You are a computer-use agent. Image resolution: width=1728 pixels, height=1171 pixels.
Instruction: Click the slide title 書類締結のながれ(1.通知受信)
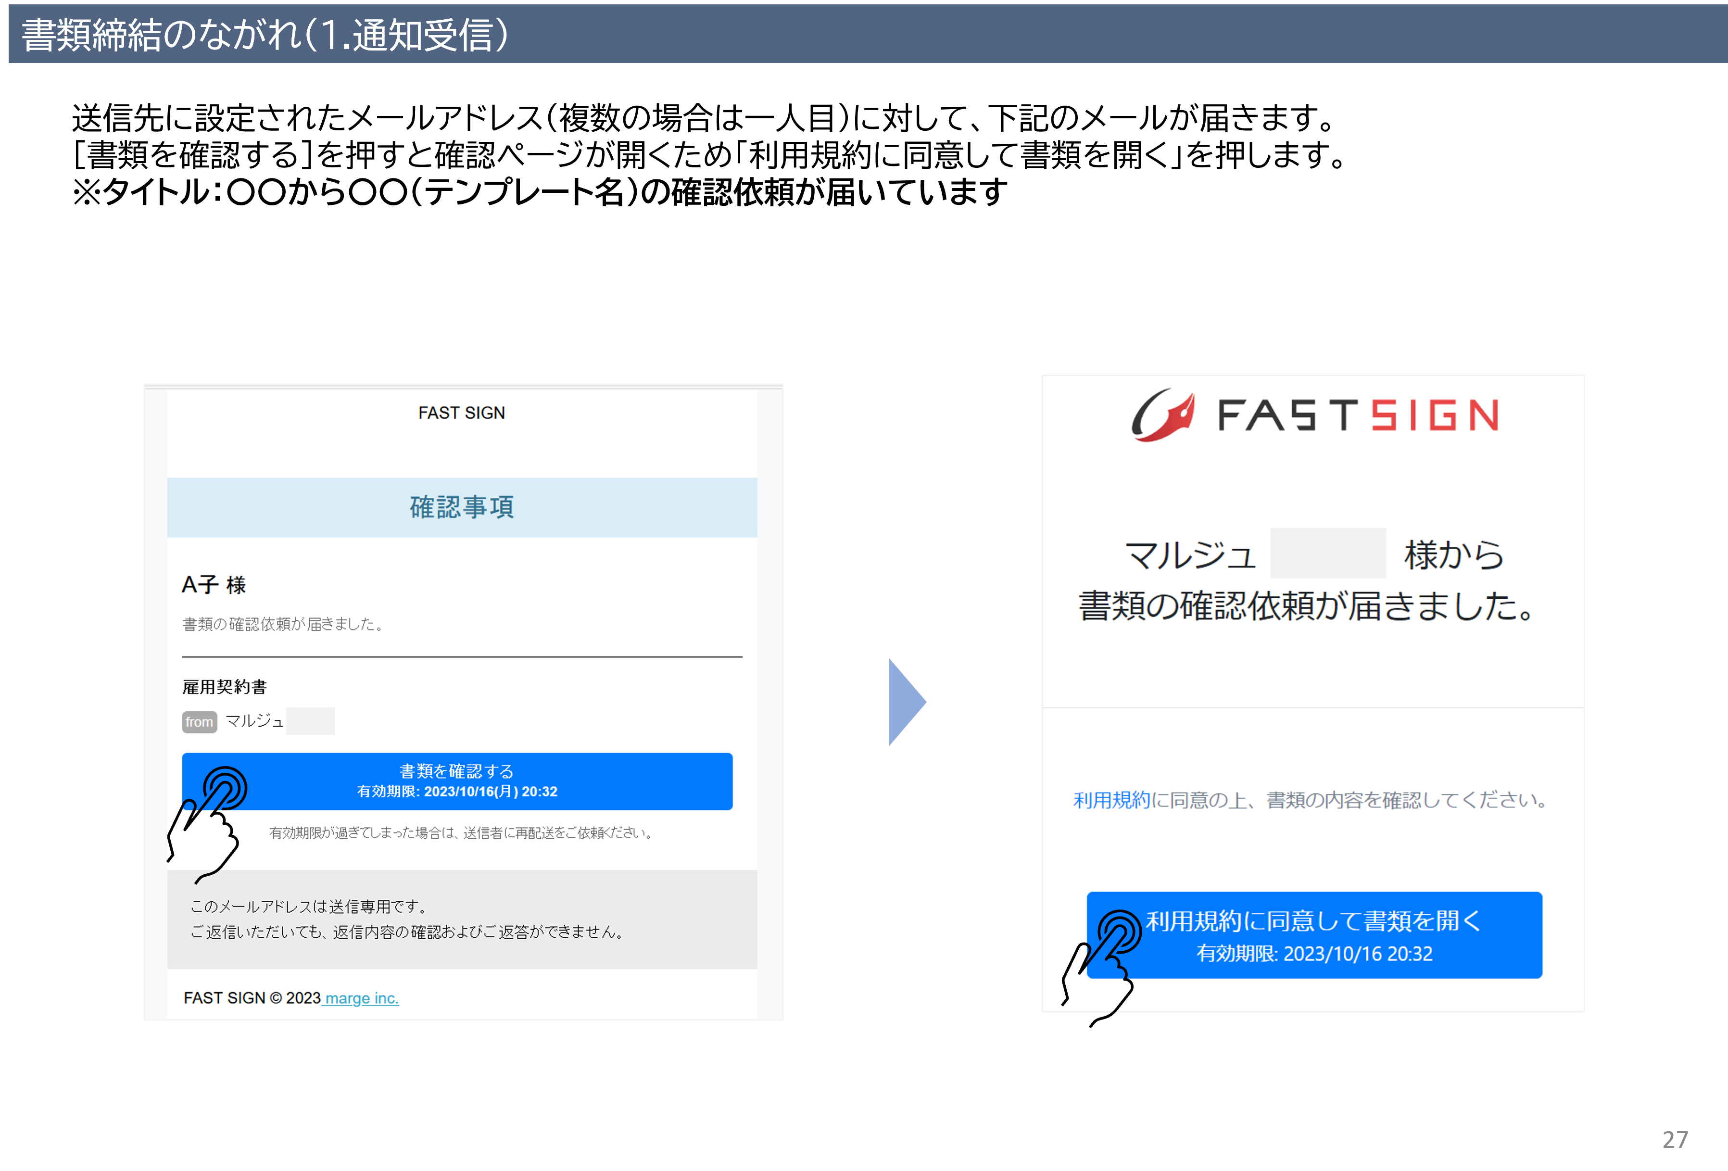pyautogui.click(x=265, y=35)
